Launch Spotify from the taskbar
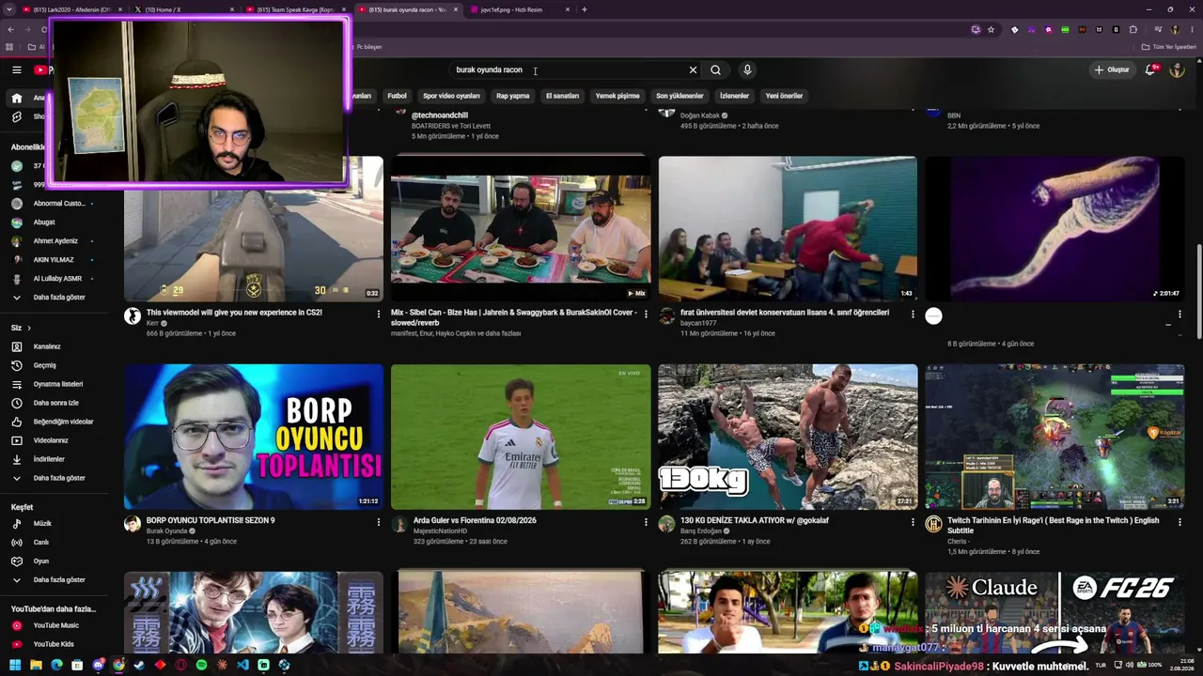 click(x=201, y=665)
